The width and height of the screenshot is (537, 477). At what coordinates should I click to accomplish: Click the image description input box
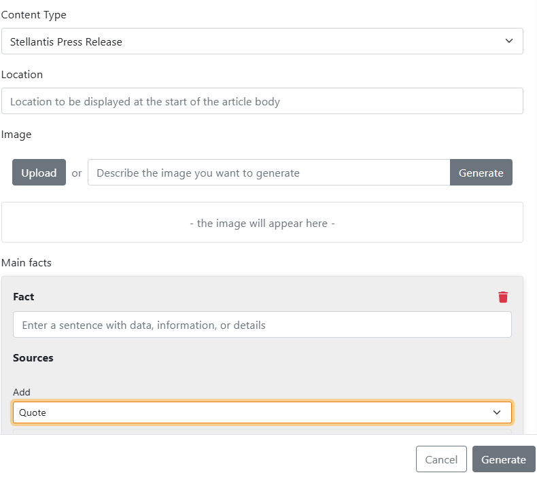point(268,173)
